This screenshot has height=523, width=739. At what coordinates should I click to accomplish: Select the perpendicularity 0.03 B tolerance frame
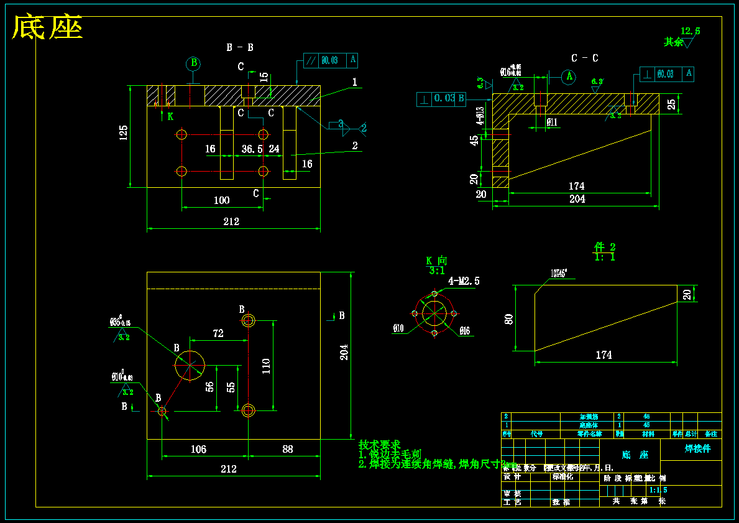point(442,99)
